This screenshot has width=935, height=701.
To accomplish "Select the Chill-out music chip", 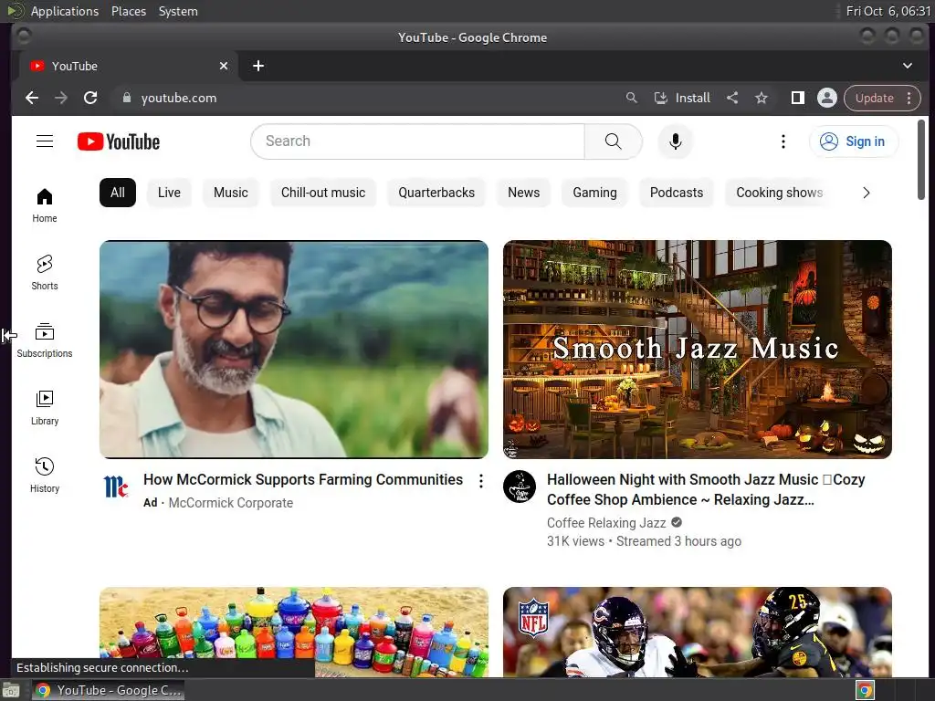I will click(323, 193).
